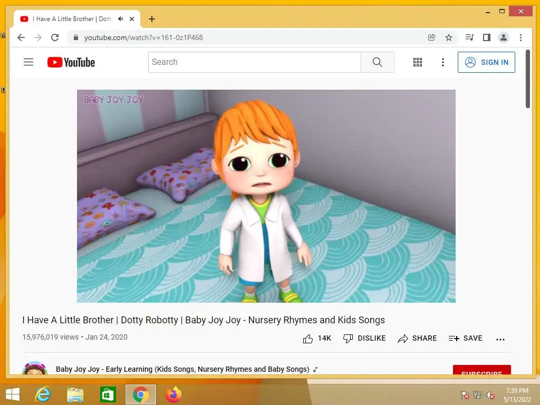Click the SHARE arrow button
Screen dimensions: 540x405
[417, 339]
